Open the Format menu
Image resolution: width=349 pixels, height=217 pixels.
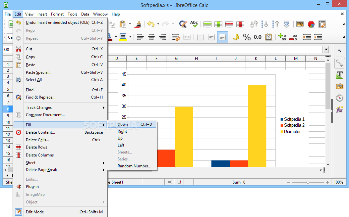(57, 14)
